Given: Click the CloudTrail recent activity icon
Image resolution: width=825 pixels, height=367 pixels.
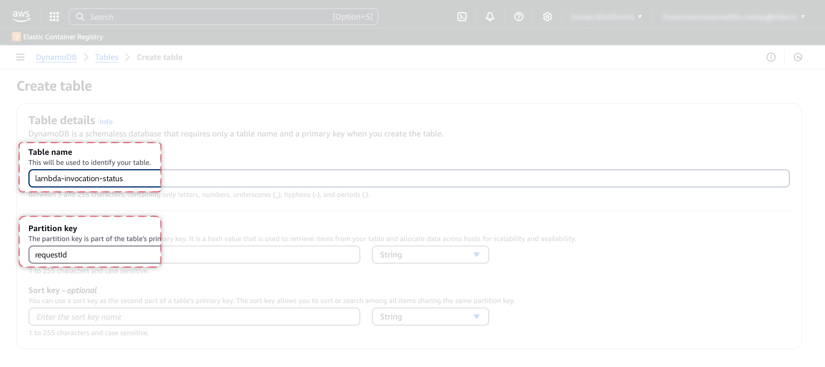Looking at the screenshot, I should pyautogui.click(x=798, y=57).
